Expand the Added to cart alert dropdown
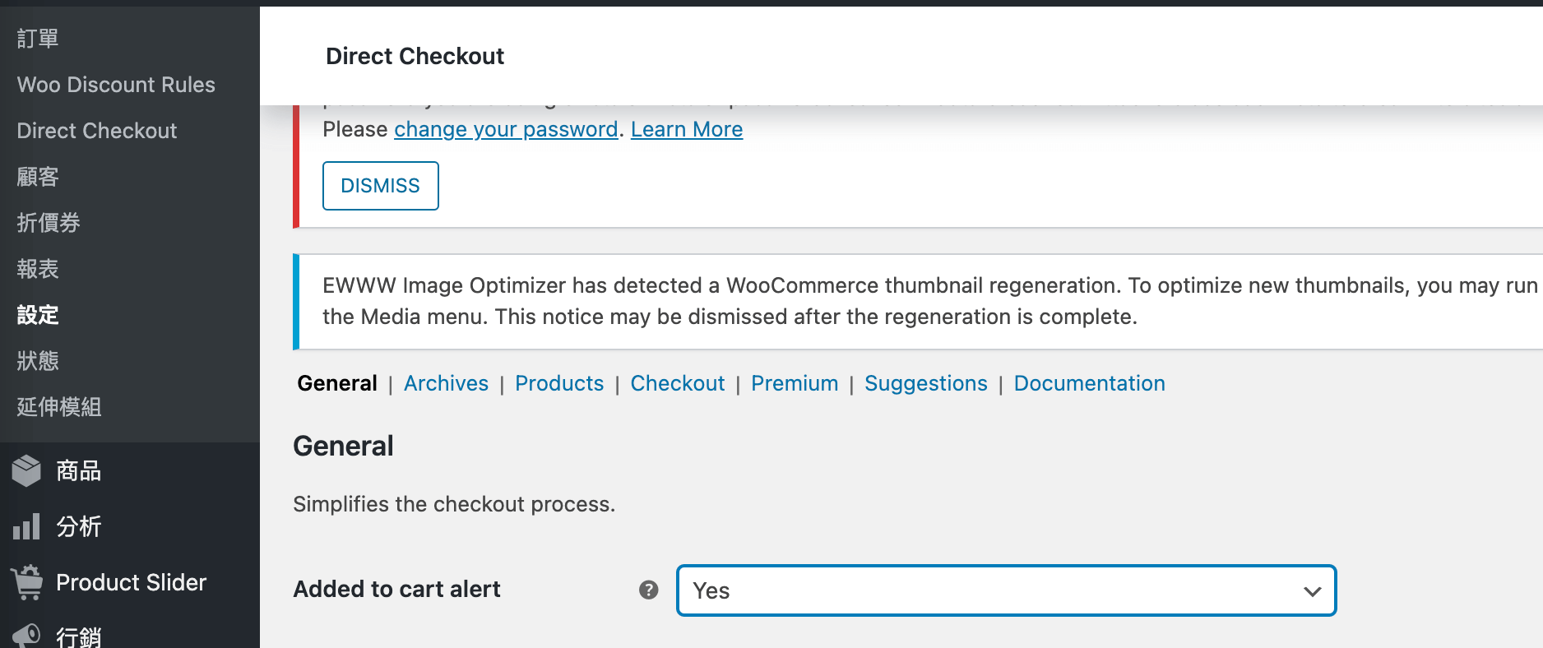The image size is (1543, 648). 1005,590
